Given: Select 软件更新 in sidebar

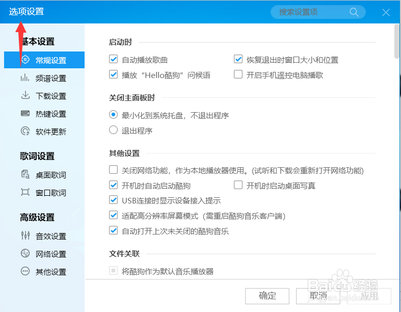Looking at the screenshot, I should click(x=44, y=132).
